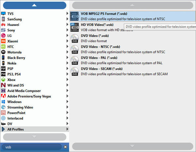Open the Interlaced category
196x152 pixels.
[35, 118]
